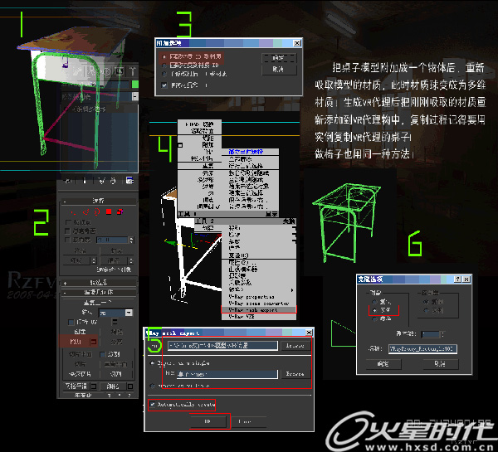Viewport: 498px width, 452px height.
Task: Choose 曲线编辑器 in quad menu
Action: (x=258, y=269)
